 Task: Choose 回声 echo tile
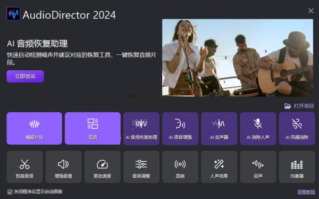(x=258, y=167)
